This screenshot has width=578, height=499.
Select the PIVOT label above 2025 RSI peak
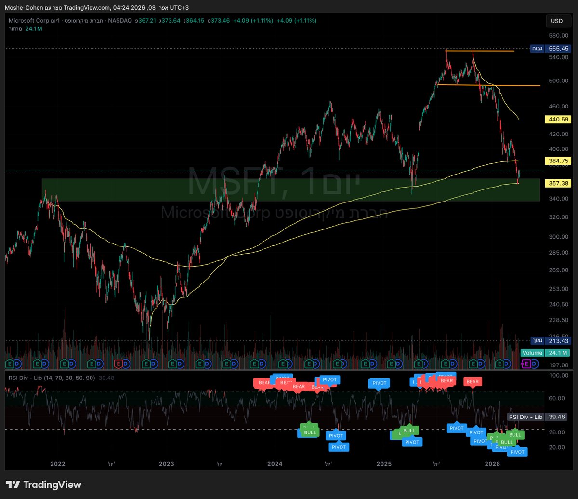pos(380,383)
